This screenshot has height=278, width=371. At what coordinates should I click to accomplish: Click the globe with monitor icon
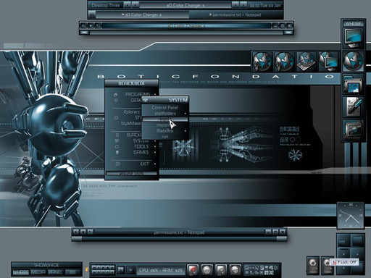click(328, 62)
